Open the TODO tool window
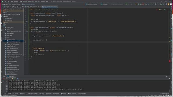This screenshot has width=173, height=97. (42, 93)
